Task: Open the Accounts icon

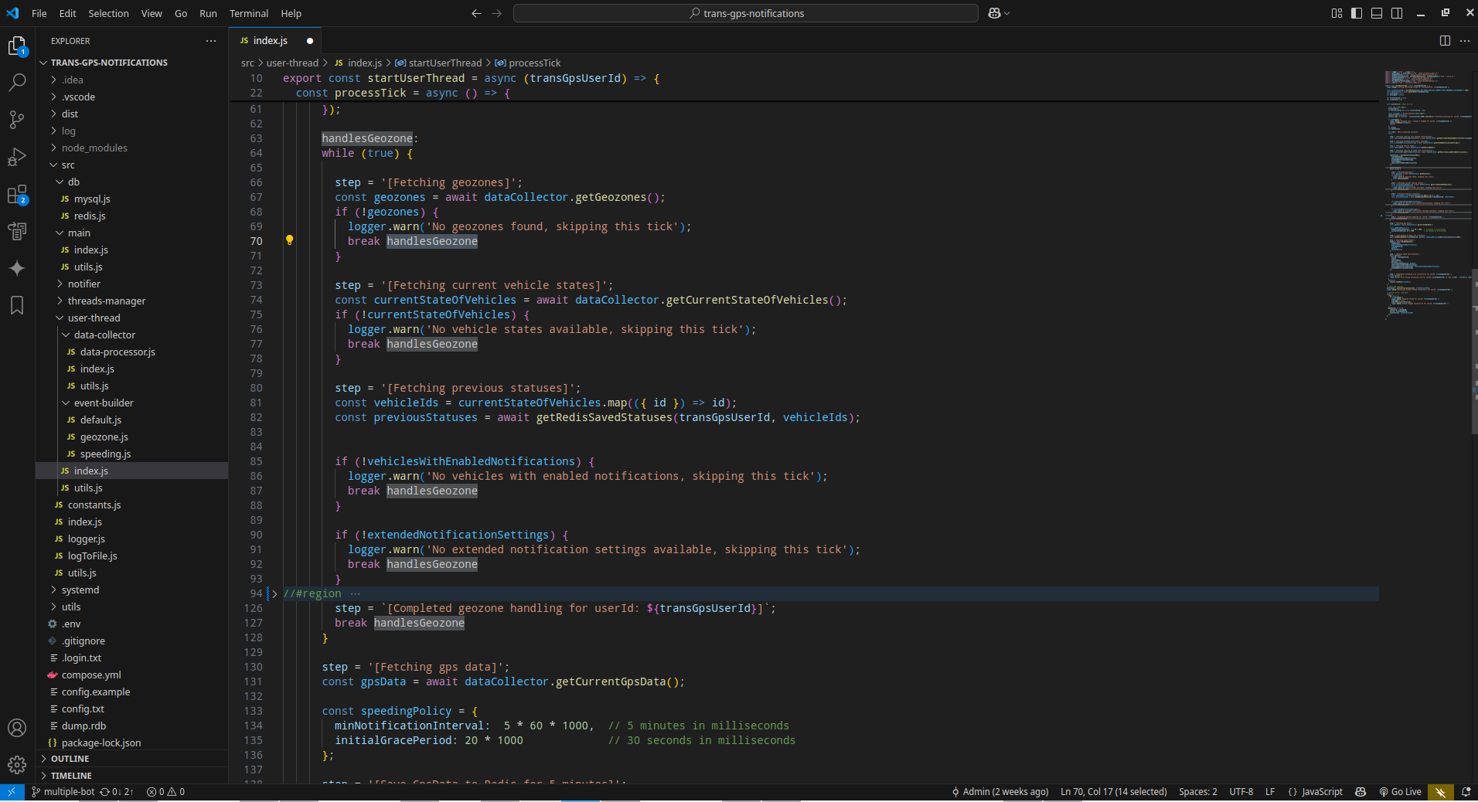Action: [x=17, y=728]
